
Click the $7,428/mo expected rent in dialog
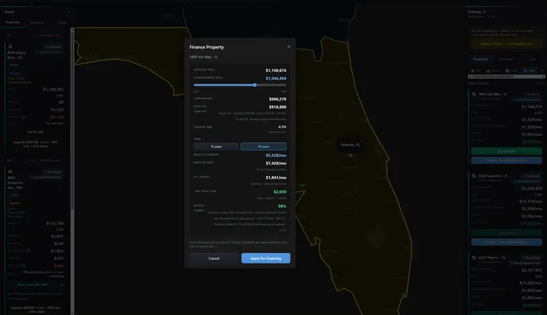click(276, 163)
